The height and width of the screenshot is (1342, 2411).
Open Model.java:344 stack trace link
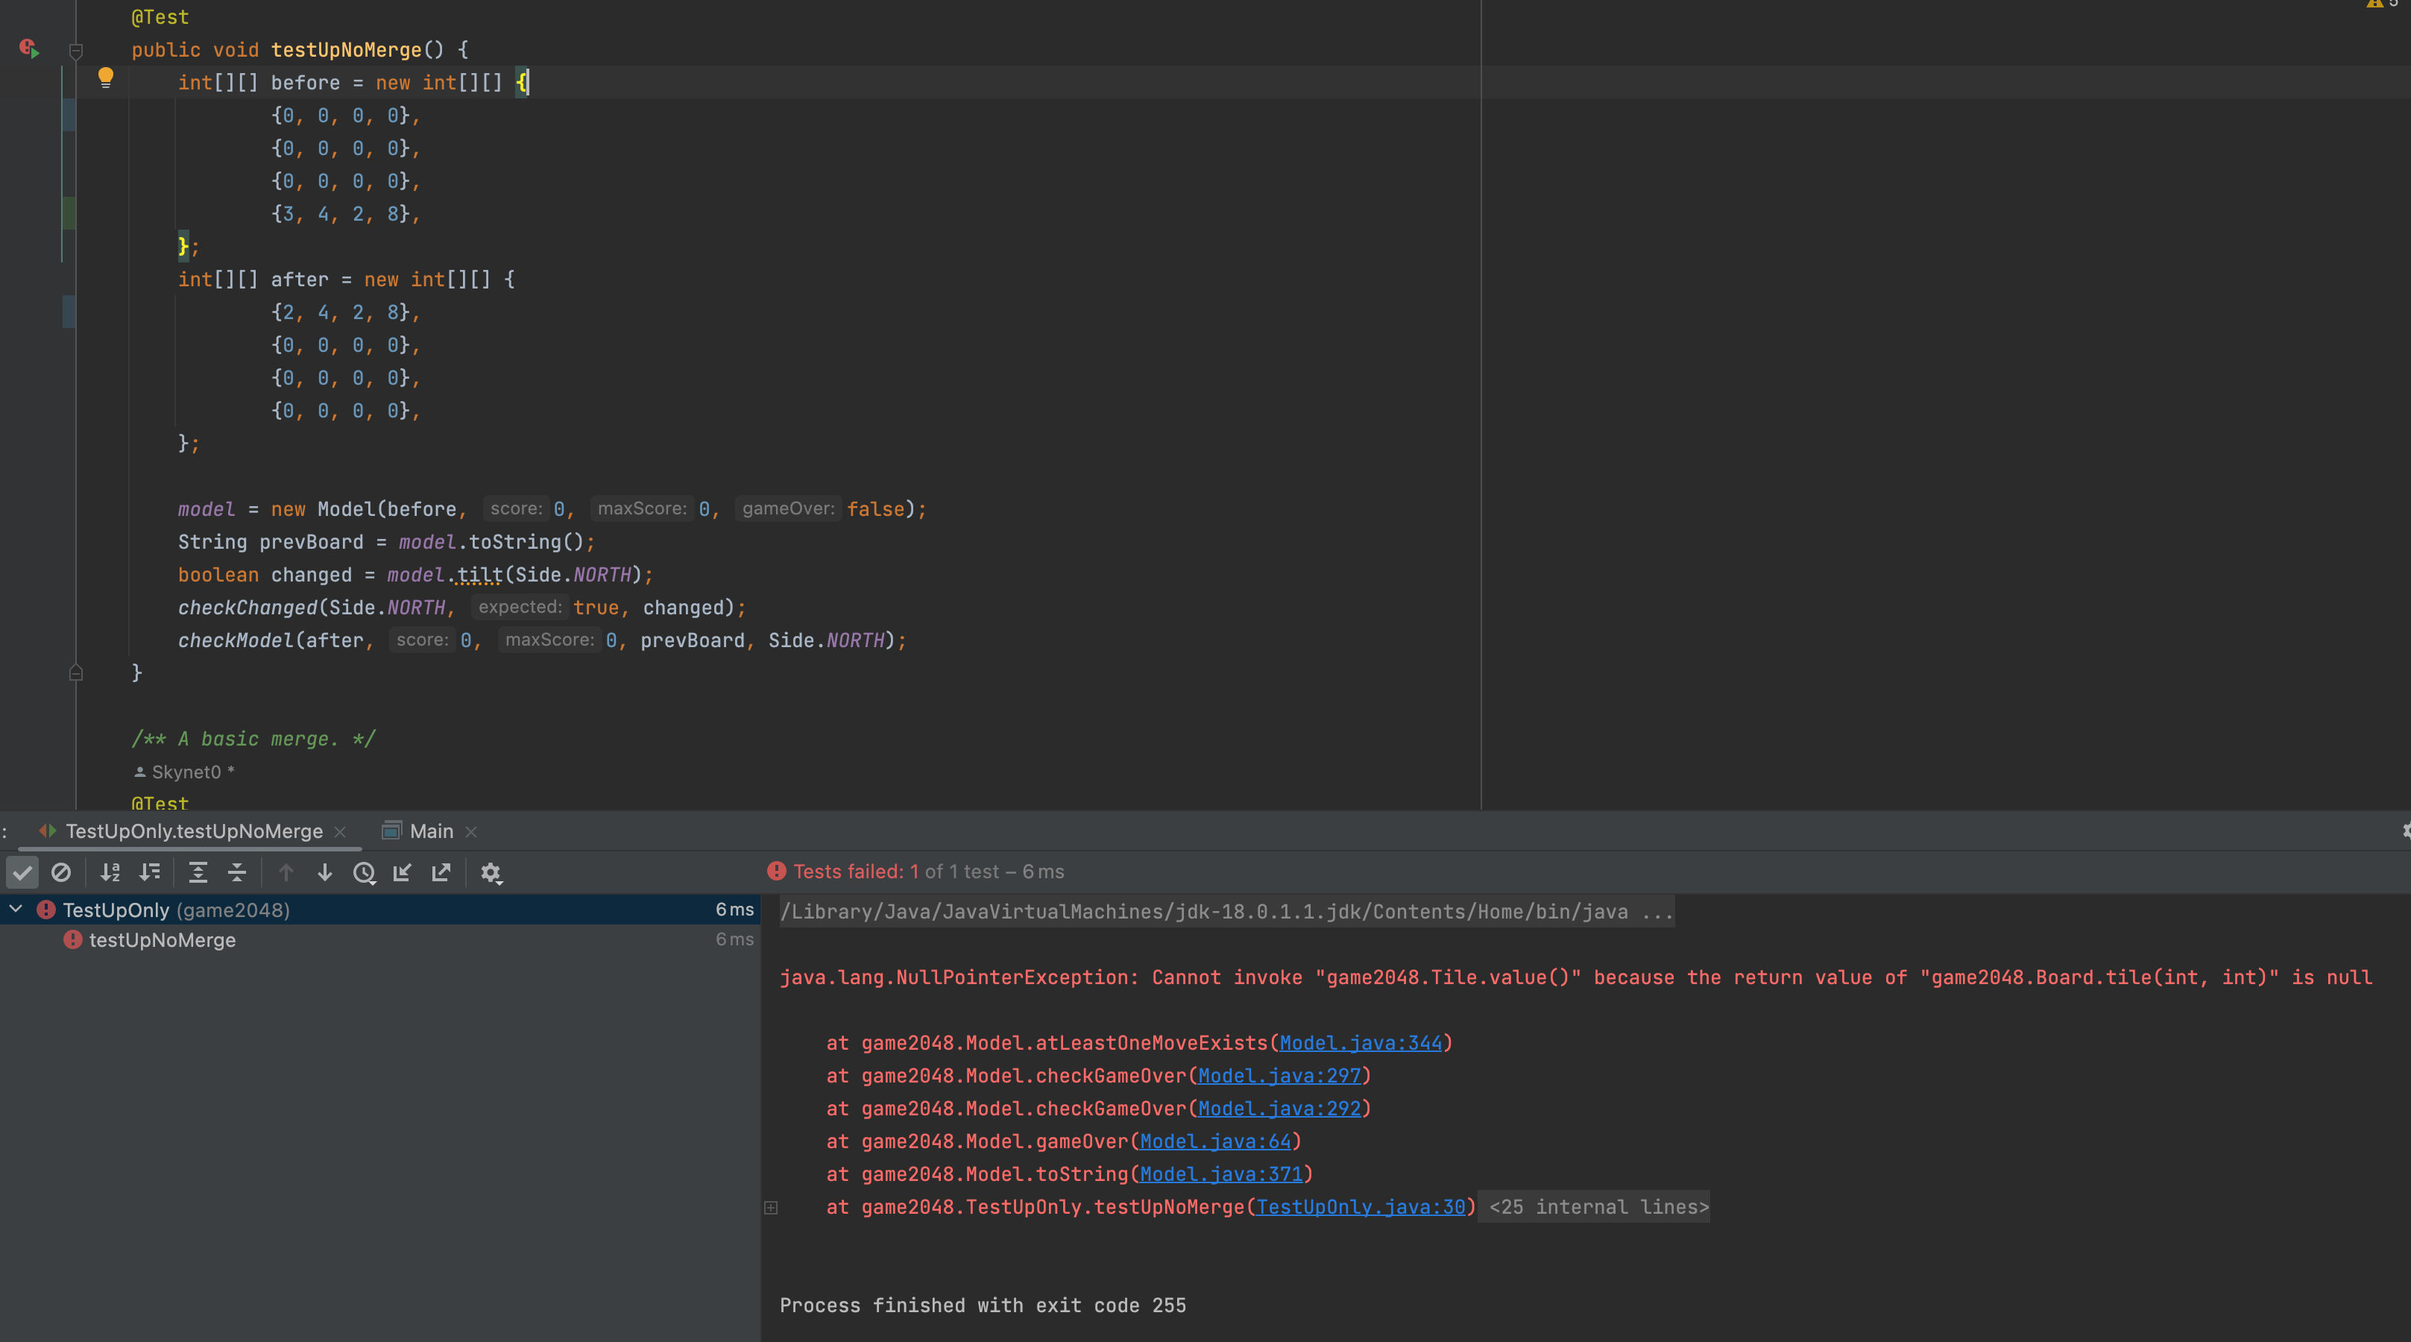(1360, 1042)
